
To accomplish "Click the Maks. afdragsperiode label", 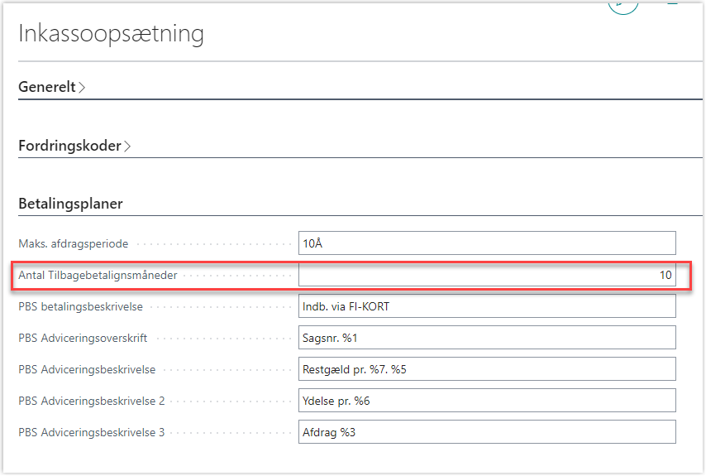I will pos(73,243).
